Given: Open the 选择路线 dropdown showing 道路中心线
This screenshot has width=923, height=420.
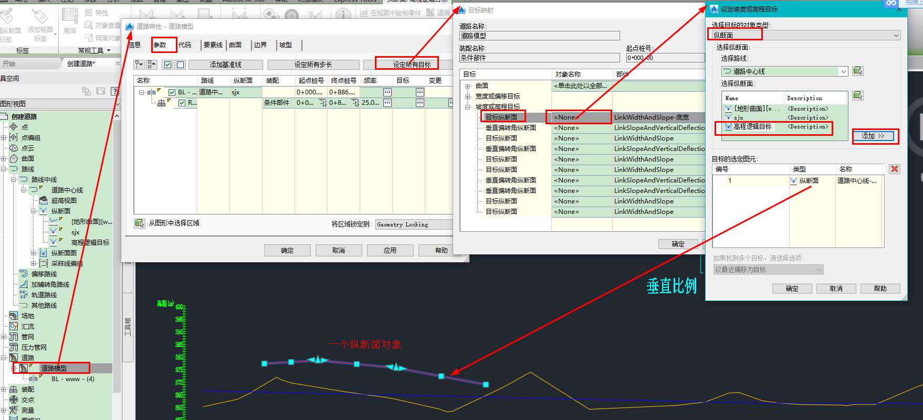Looking at the screenshot, I should [785, 71].
